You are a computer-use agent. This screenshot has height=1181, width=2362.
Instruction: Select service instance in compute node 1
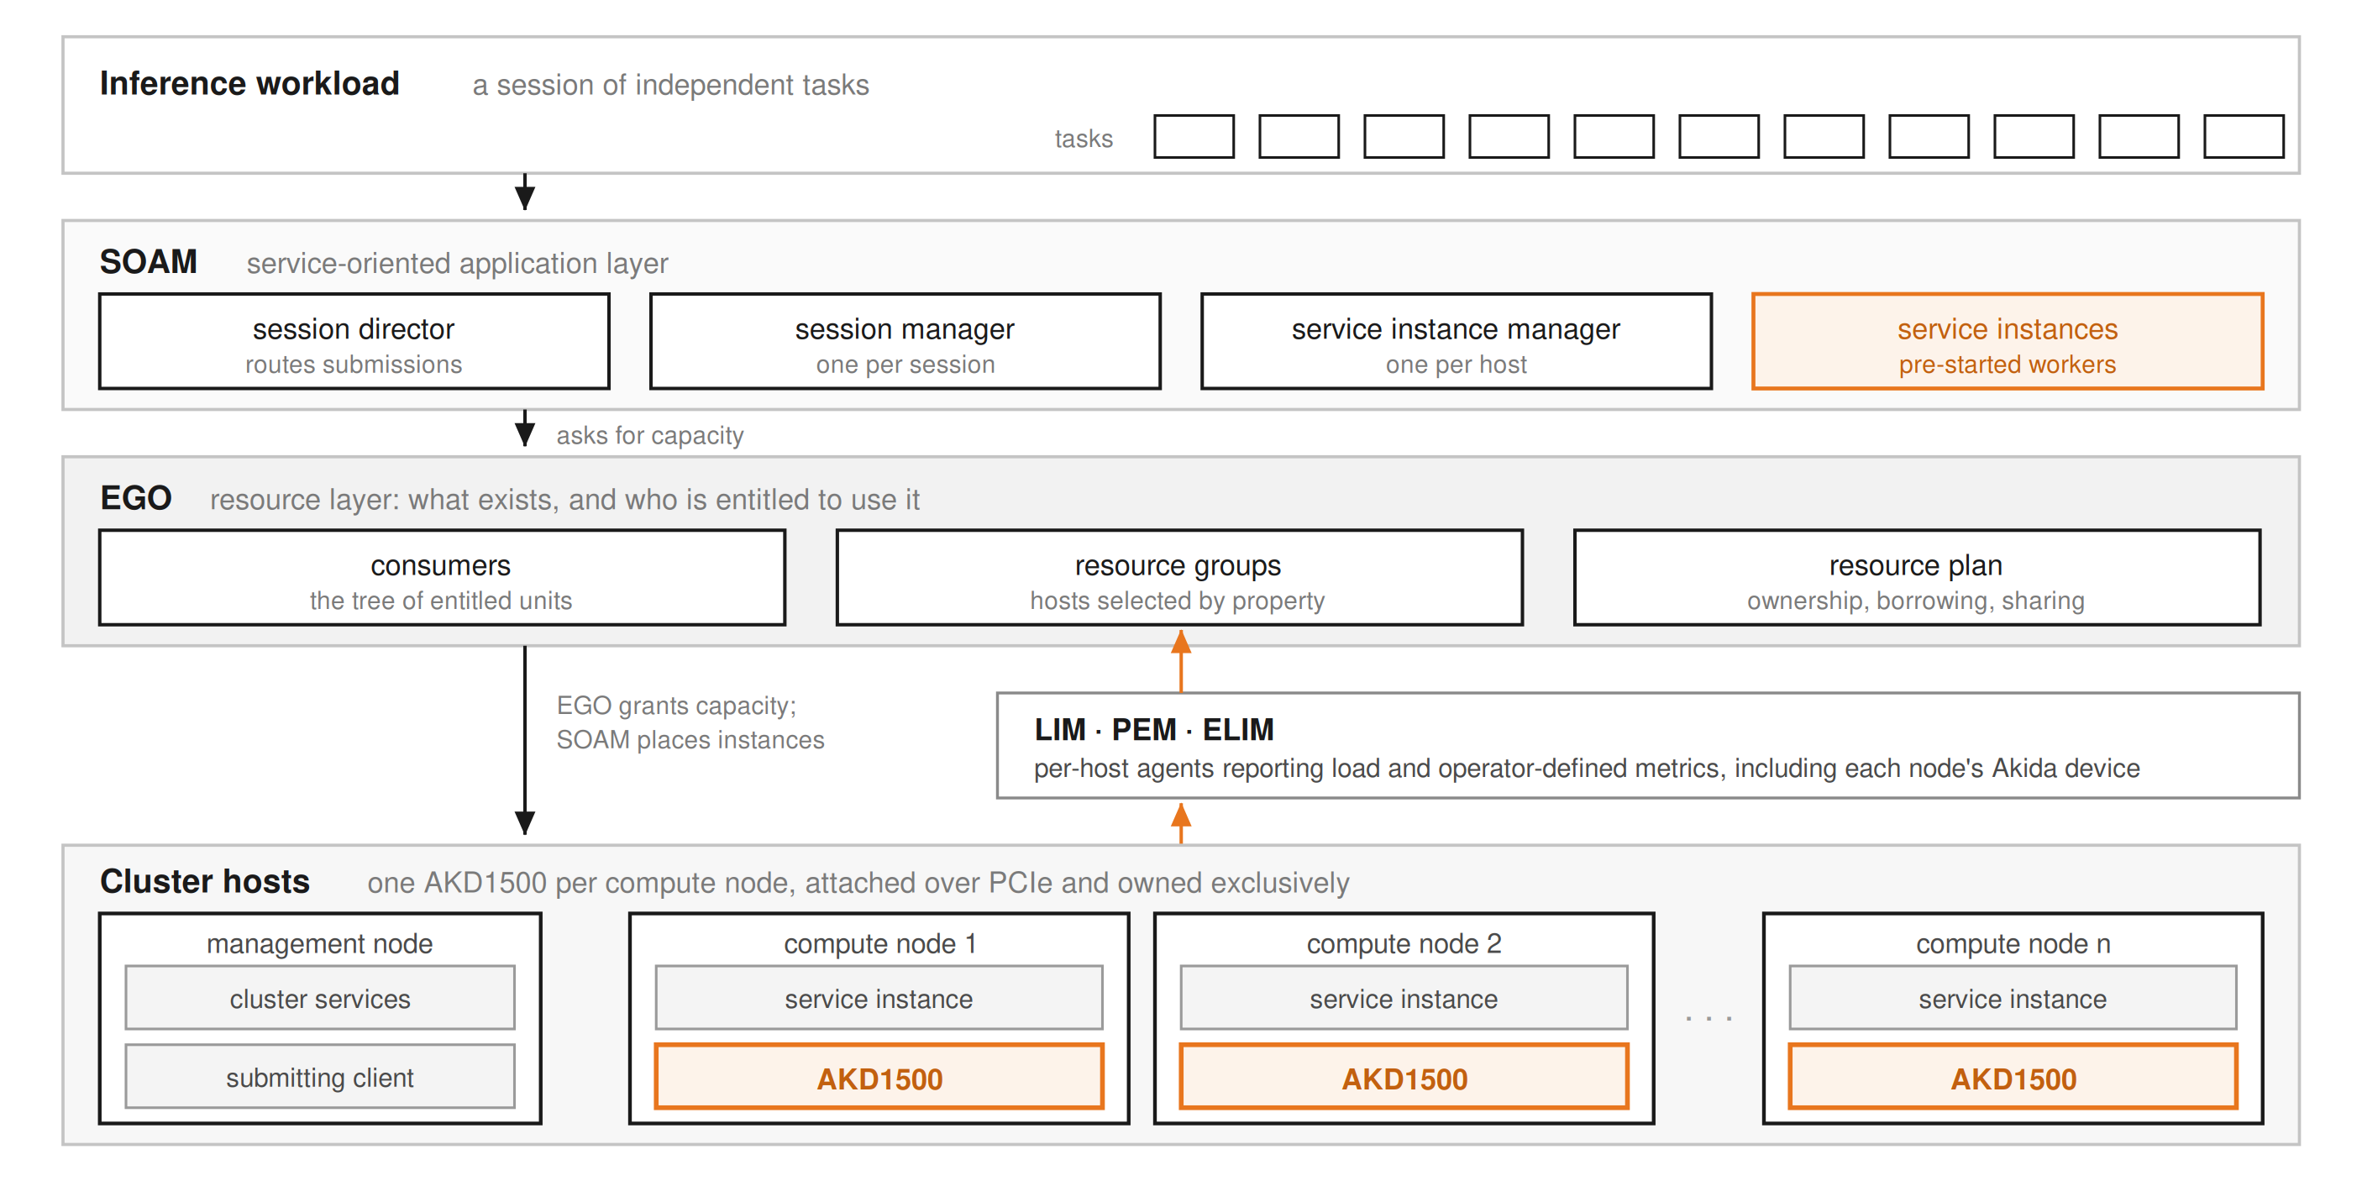point(879,998)
